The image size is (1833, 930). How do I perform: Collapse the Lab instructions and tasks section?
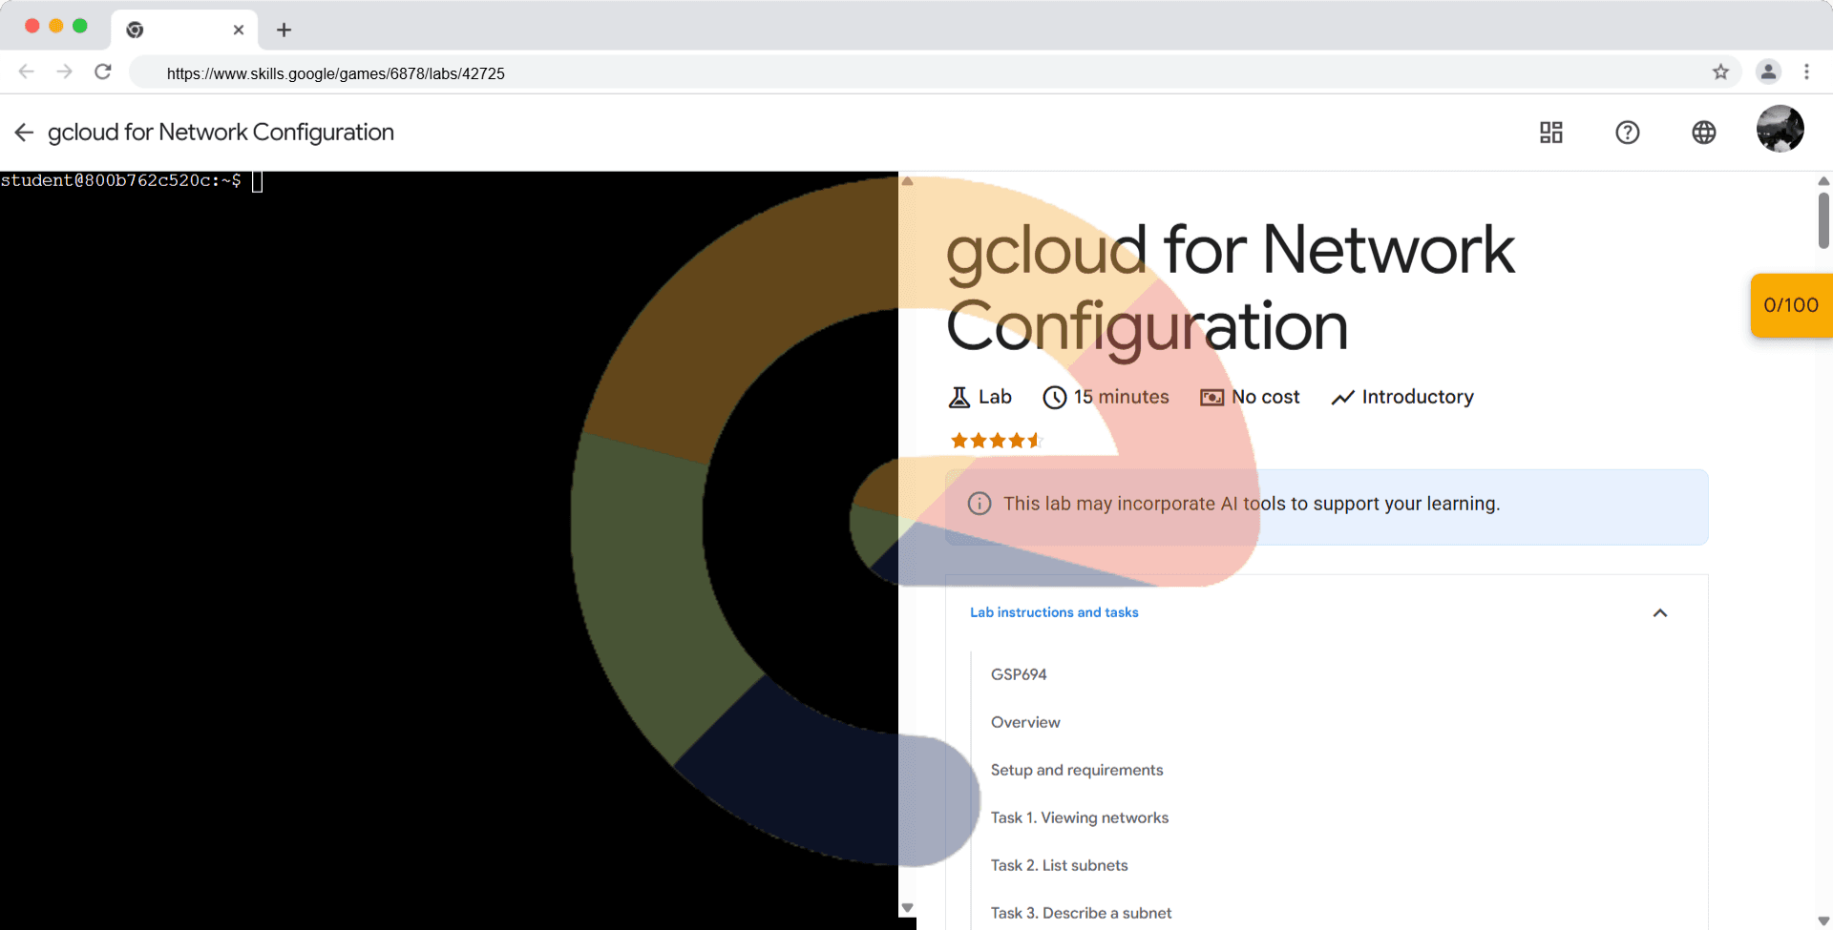point(1659,613)
